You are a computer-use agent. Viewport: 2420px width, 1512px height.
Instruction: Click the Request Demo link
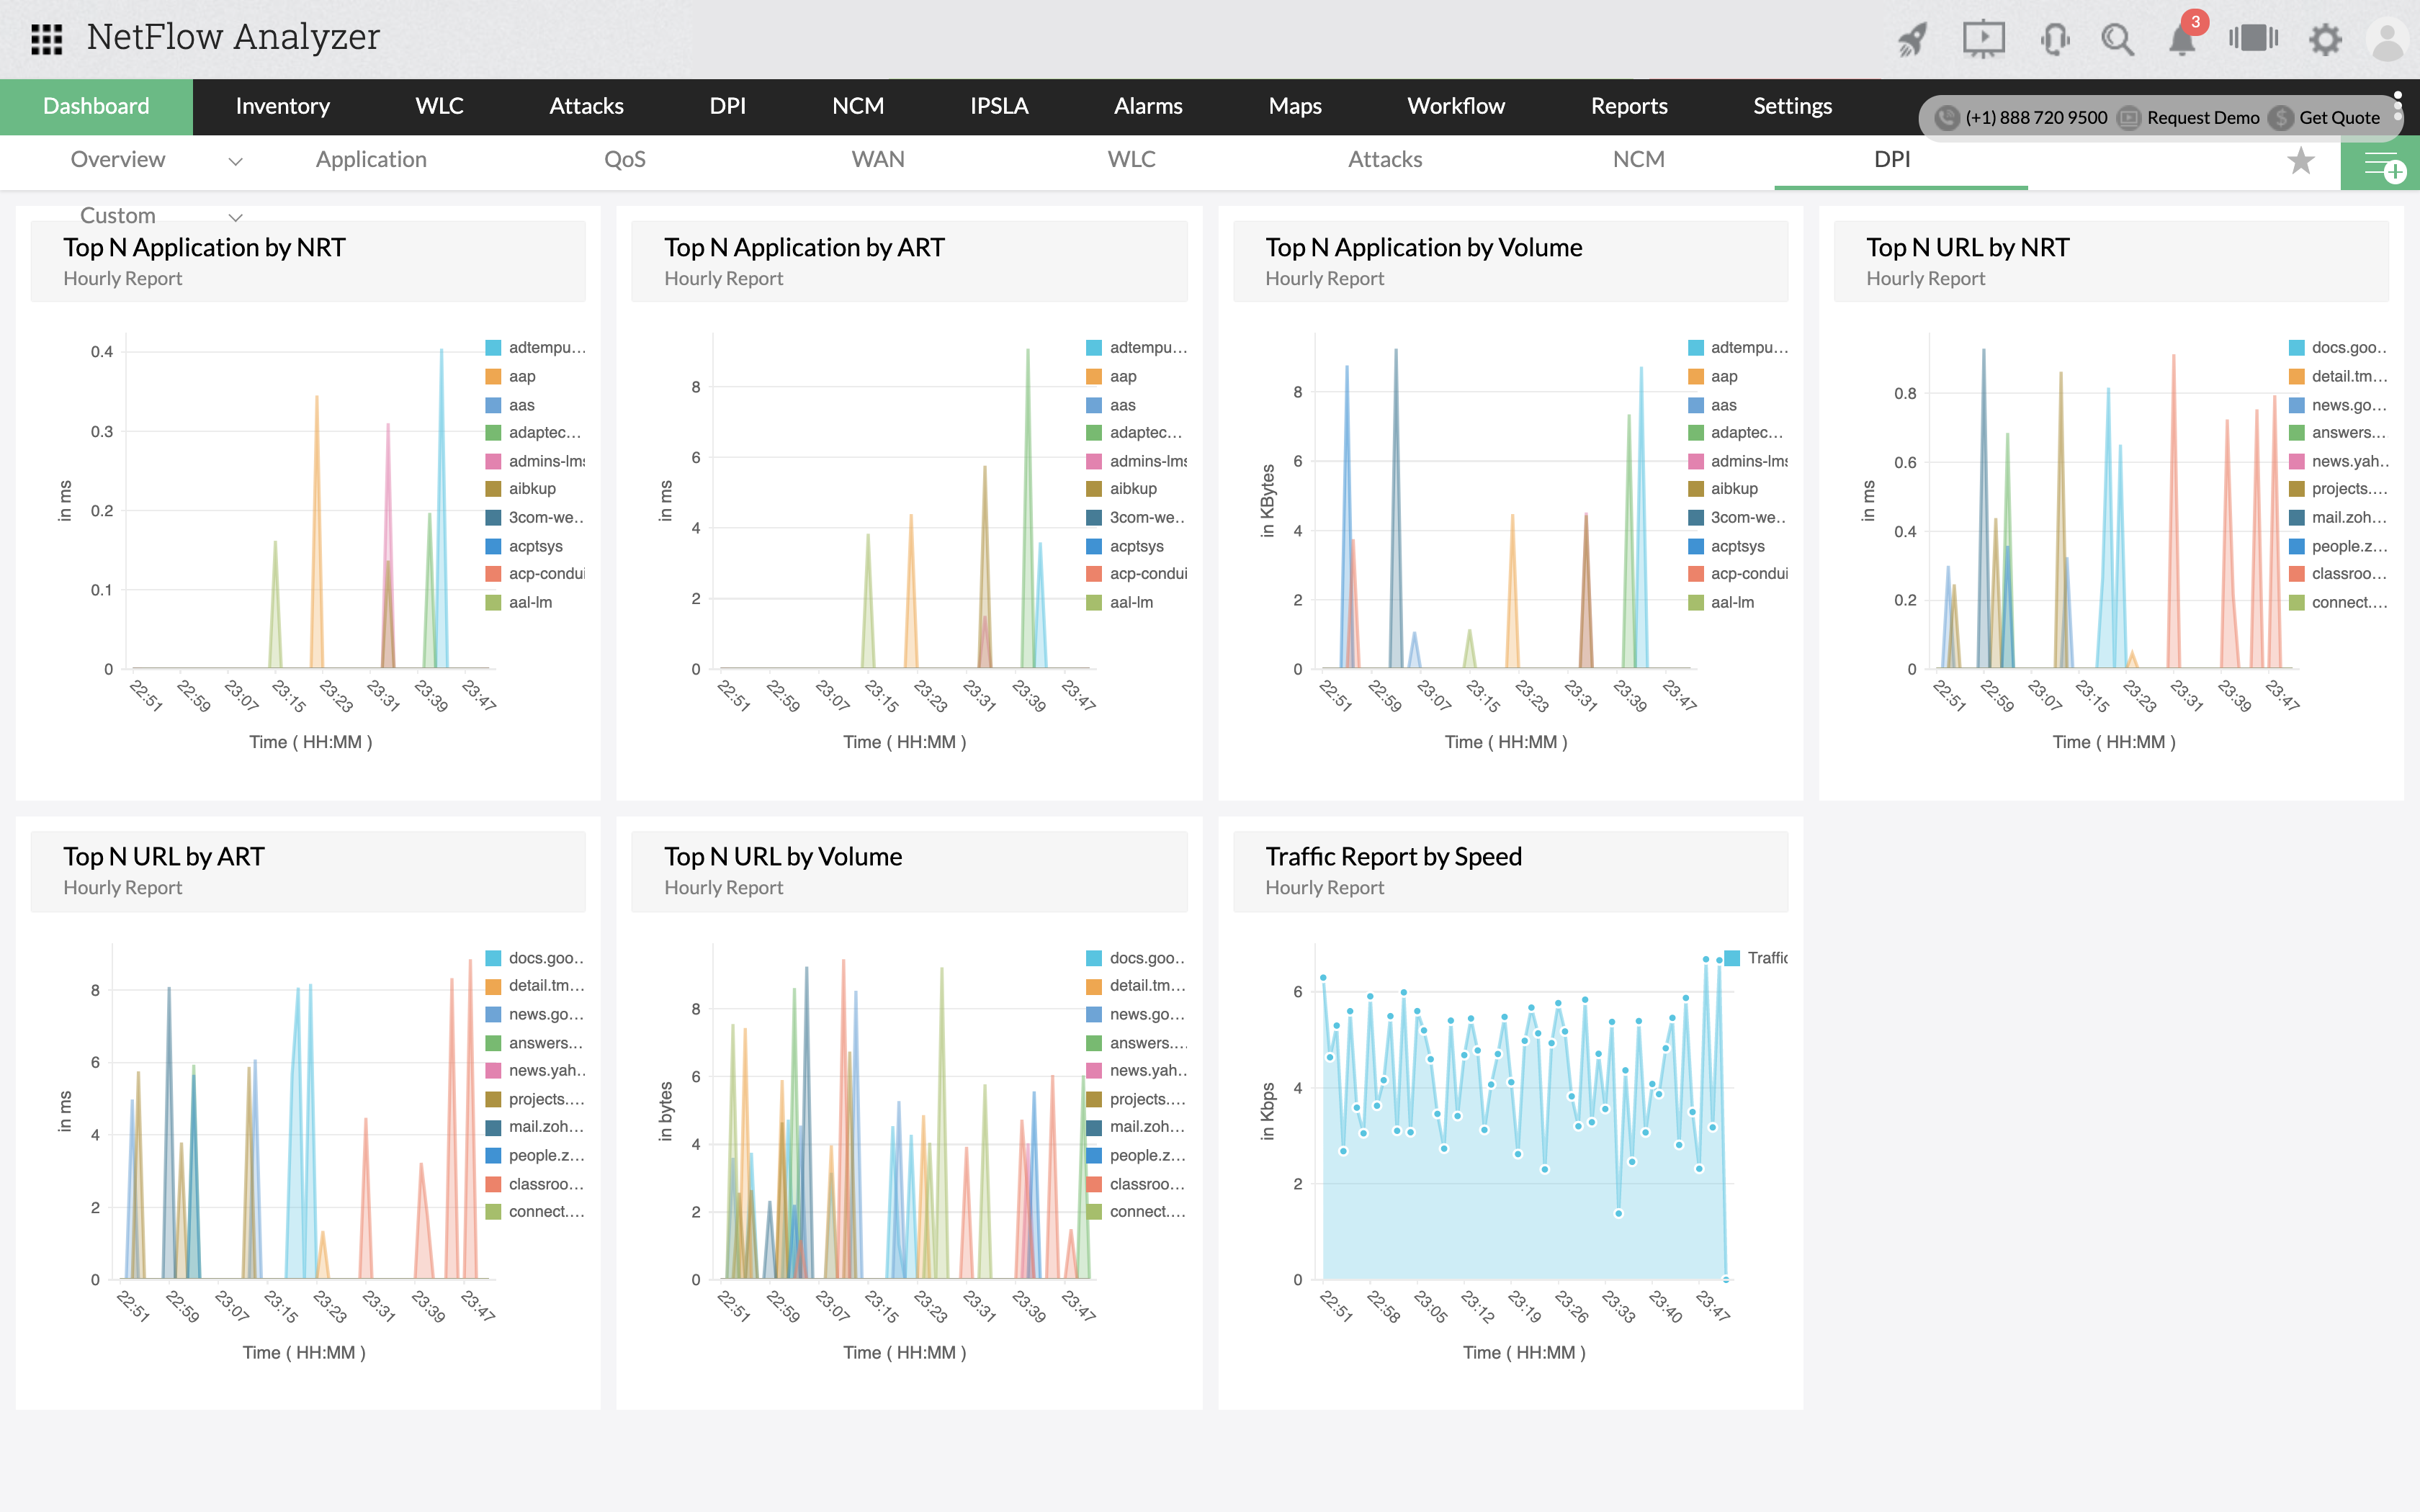click(2202, 118)
